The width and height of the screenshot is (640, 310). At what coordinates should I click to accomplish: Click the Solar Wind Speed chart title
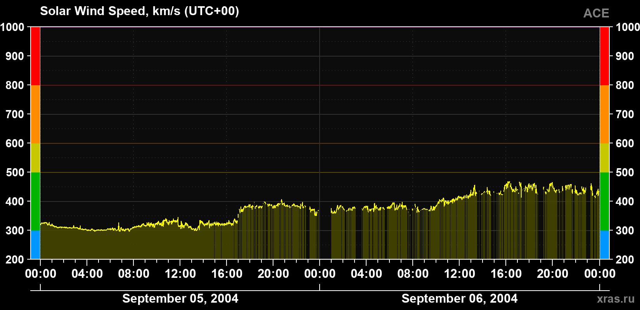(x=140, y=11)
